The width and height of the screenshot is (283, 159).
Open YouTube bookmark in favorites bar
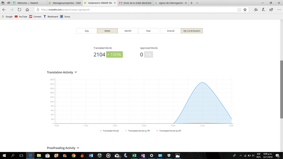pos(21,17)
